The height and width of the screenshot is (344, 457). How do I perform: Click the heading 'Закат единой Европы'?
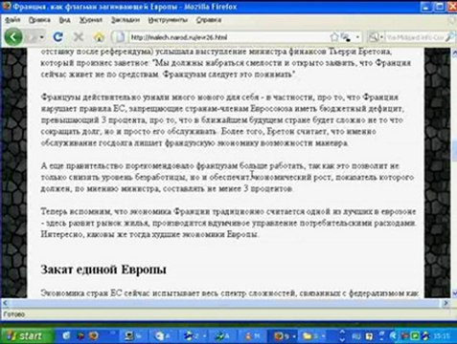103,269
